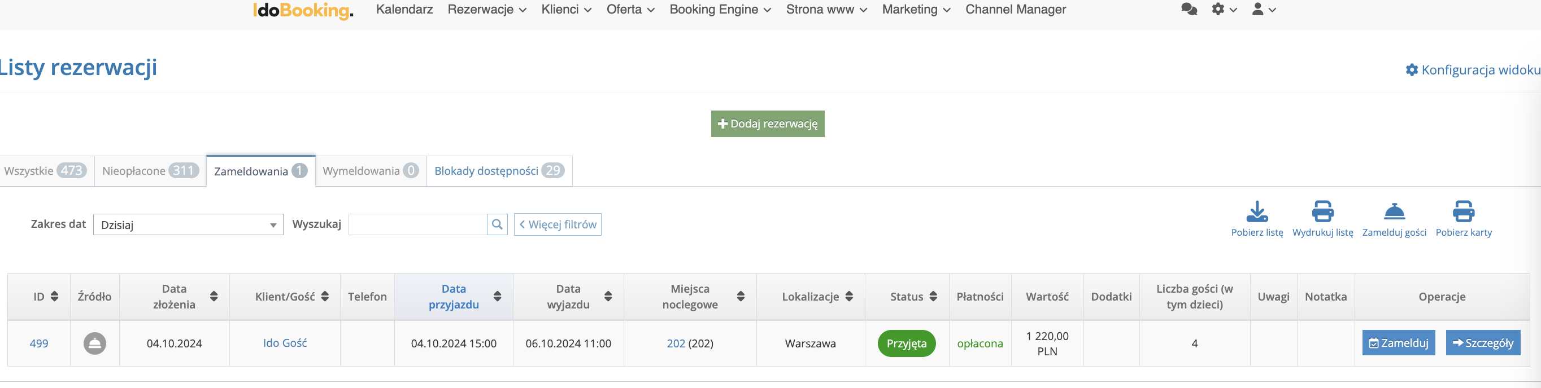Click the Płatności column header
The image size is (1541, 388).
[x=980, y=296]
